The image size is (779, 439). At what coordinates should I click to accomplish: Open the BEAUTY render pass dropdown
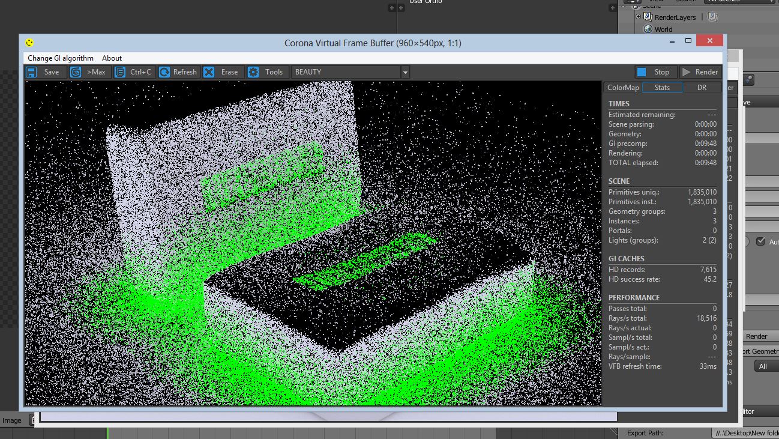(x=350, y=72)
